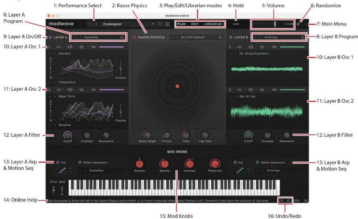The height and width of the screenshot is (219, 358).
Task: Select next performance with right arrow
Action: [x=96, y=24]
